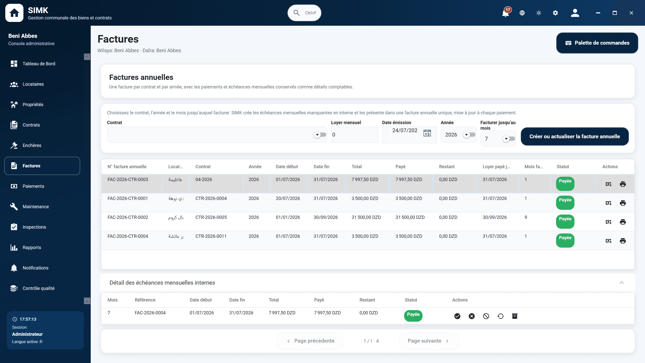The height and width of the screenshot is (363, 645).
Task: Open the user profile icon
Action: [x=575, y=13]
